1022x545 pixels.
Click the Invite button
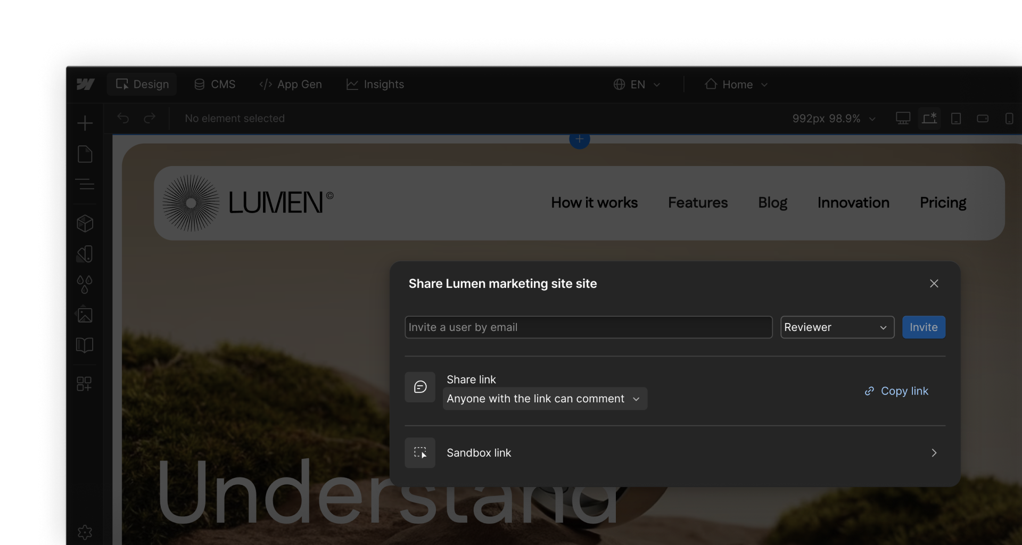pos(924,327)
